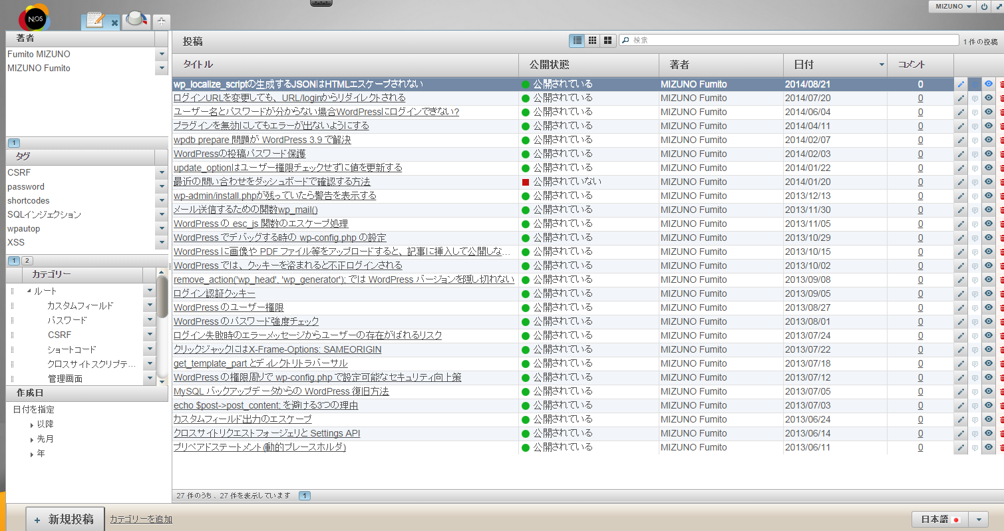The width and height of the screenshot is (1004, 531).
Task: Open dropdown arrow for password tag
Action: (x=162, y=187)
